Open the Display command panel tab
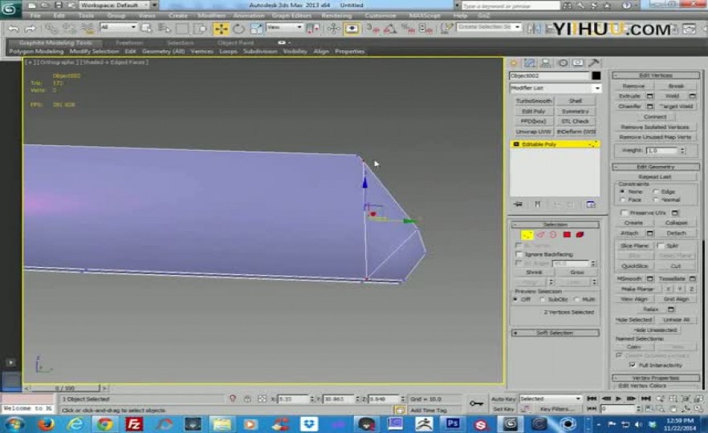708x433 pixels. point(578,63)
